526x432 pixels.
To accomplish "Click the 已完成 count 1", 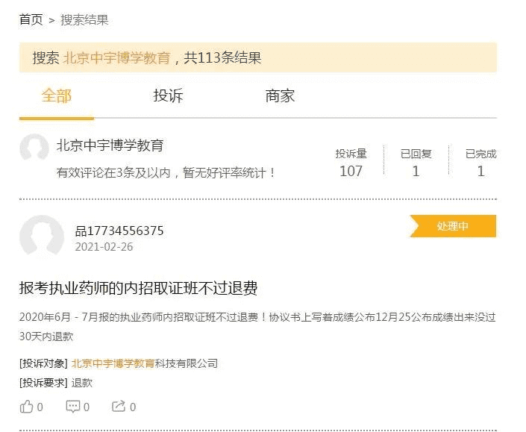I will [480, 171].
